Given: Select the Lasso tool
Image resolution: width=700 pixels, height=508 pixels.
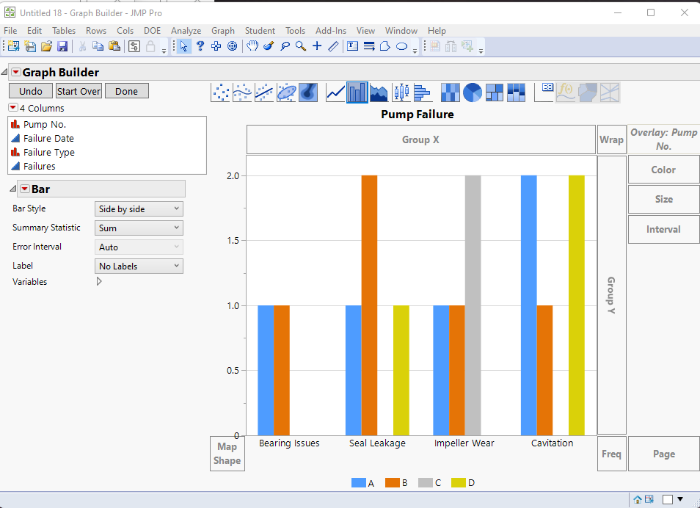Looking at the screenshot, I should pos(285,46).
